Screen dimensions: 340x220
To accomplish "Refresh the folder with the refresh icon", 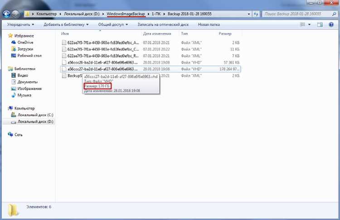I will [x=256, y=14].
